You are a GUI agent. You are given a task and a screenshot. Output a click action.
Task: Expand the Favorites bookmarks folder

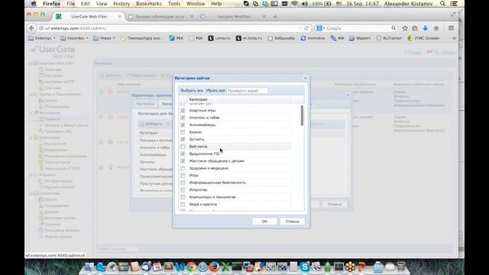click(74, 38)
